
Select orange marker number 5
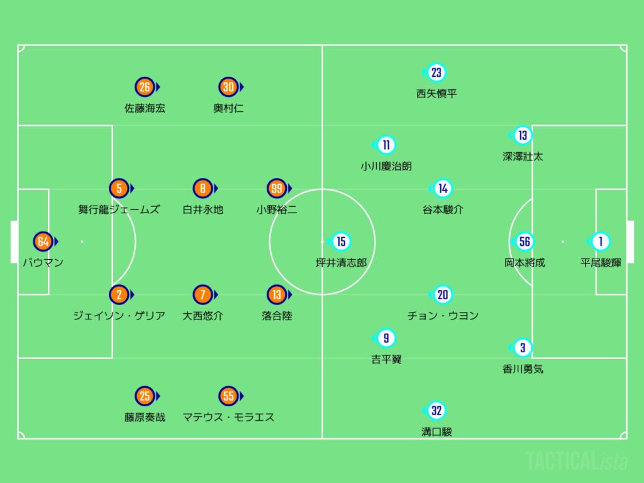tap(119, 188)
